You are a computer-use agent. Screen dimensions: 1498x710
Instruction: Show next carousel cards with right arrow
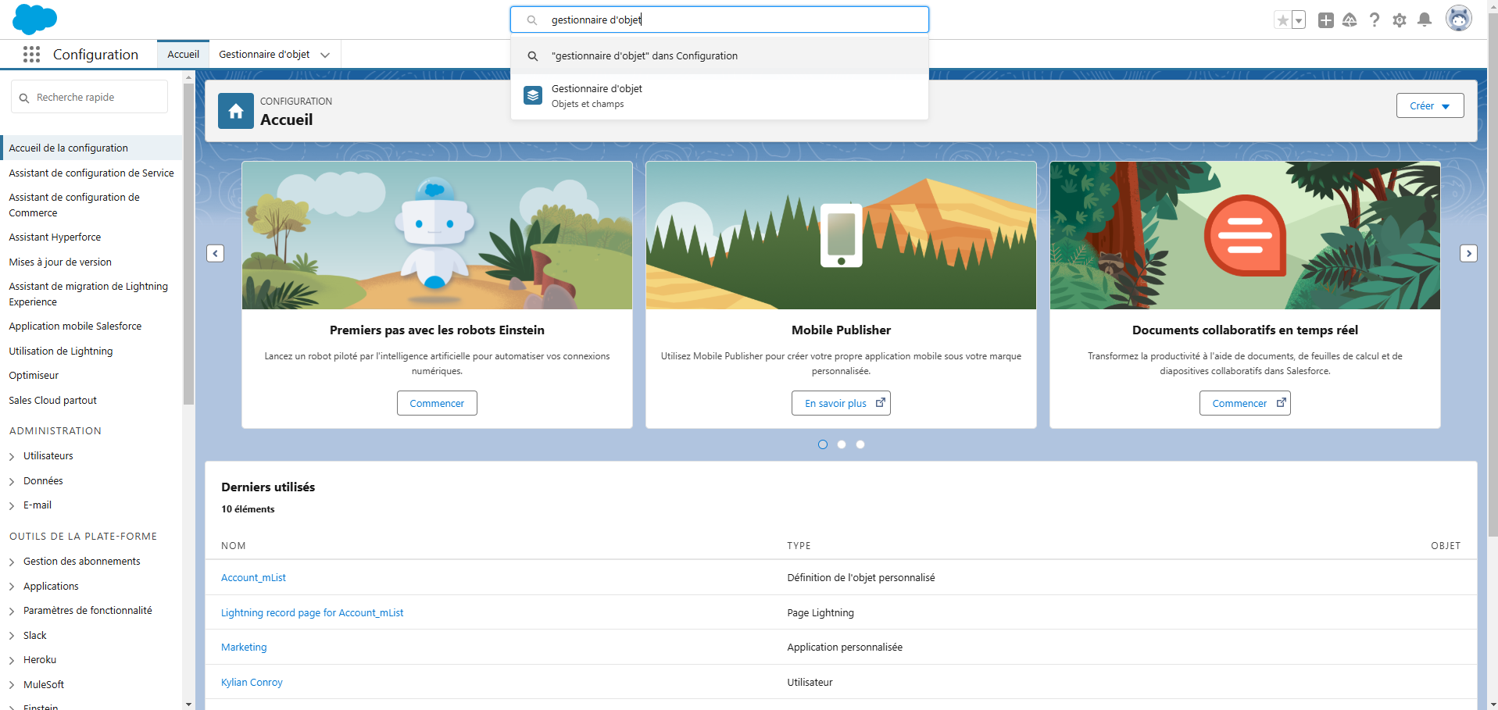click(1468, 253)
